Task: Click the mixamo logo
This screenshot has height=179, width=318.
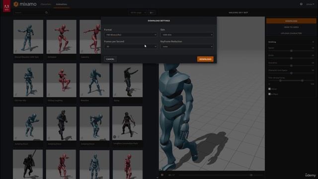Action: 25,4
